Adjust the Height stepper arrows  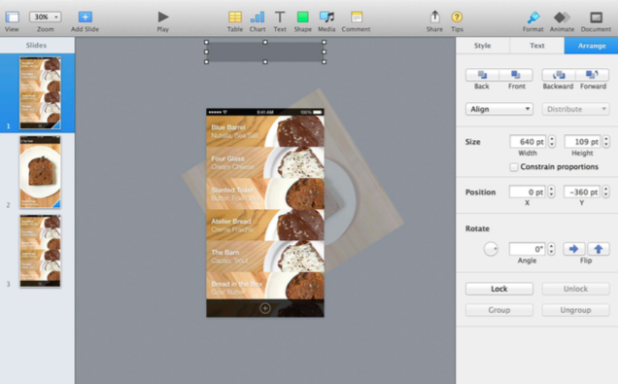606,142
